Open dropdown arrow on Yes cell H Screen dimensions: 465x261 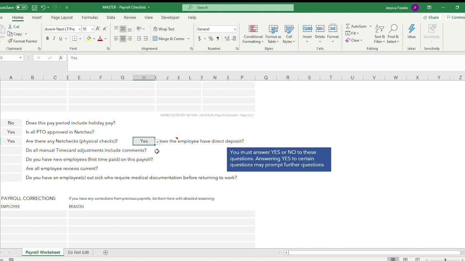pyautogui.click(x=158, y=142)
